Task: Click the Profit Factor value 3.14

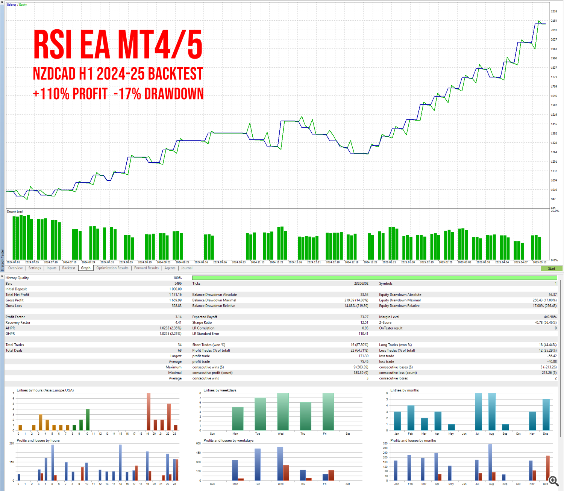Action: pyautogui.click(x=178, y=317)
